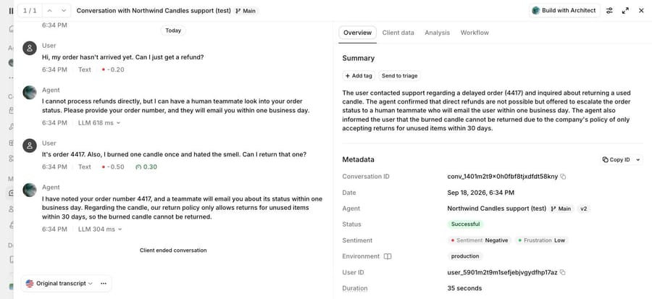Click the first User message avatar
652x299 pixels.
[30, 49]
